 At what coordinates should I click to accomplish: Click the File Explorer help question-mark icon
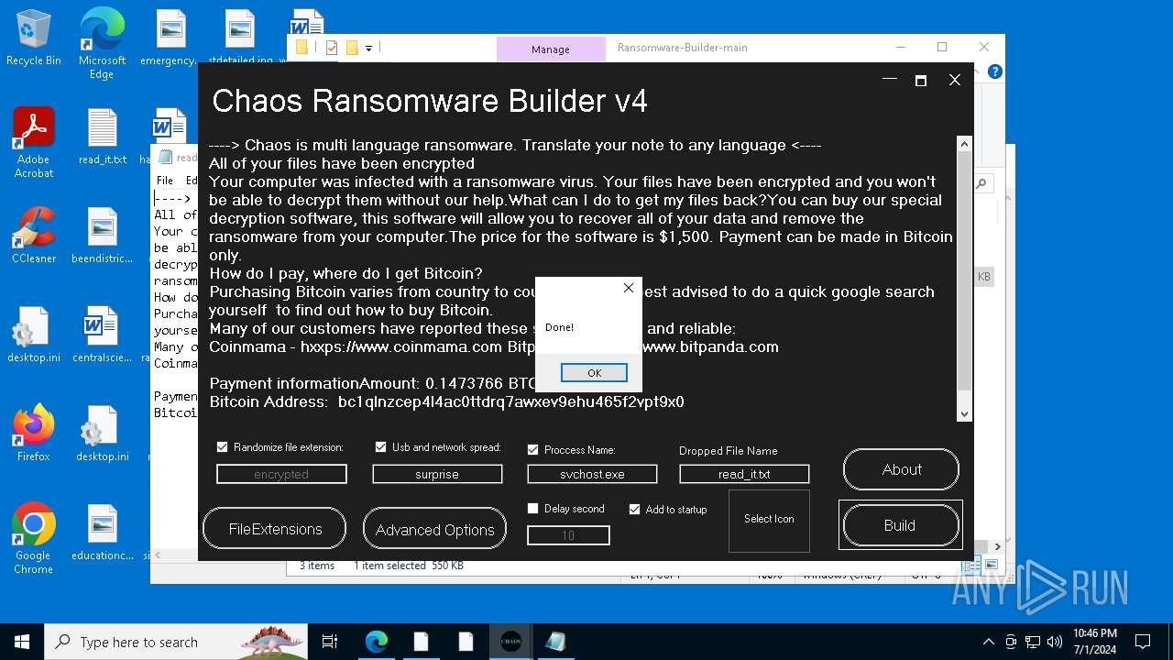click(x=995, y=71)
